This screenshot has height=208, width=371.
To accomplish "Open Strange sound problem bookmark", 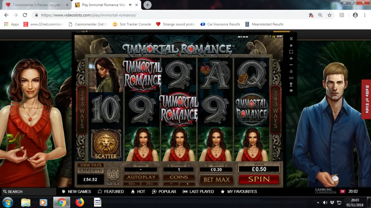I will point(175,24).
